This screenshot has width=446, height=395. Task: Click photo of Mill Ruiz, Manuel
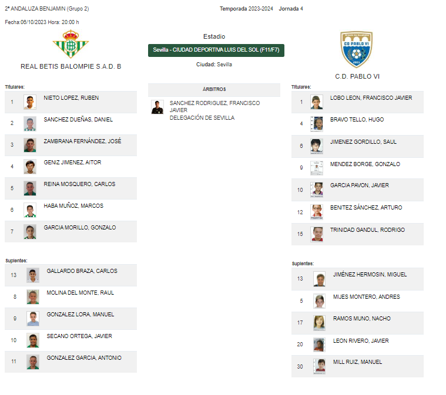(x=319, y=367)
